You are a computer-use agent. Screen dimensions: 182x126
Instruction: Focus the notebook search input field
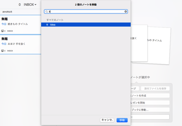pos(86,12)
